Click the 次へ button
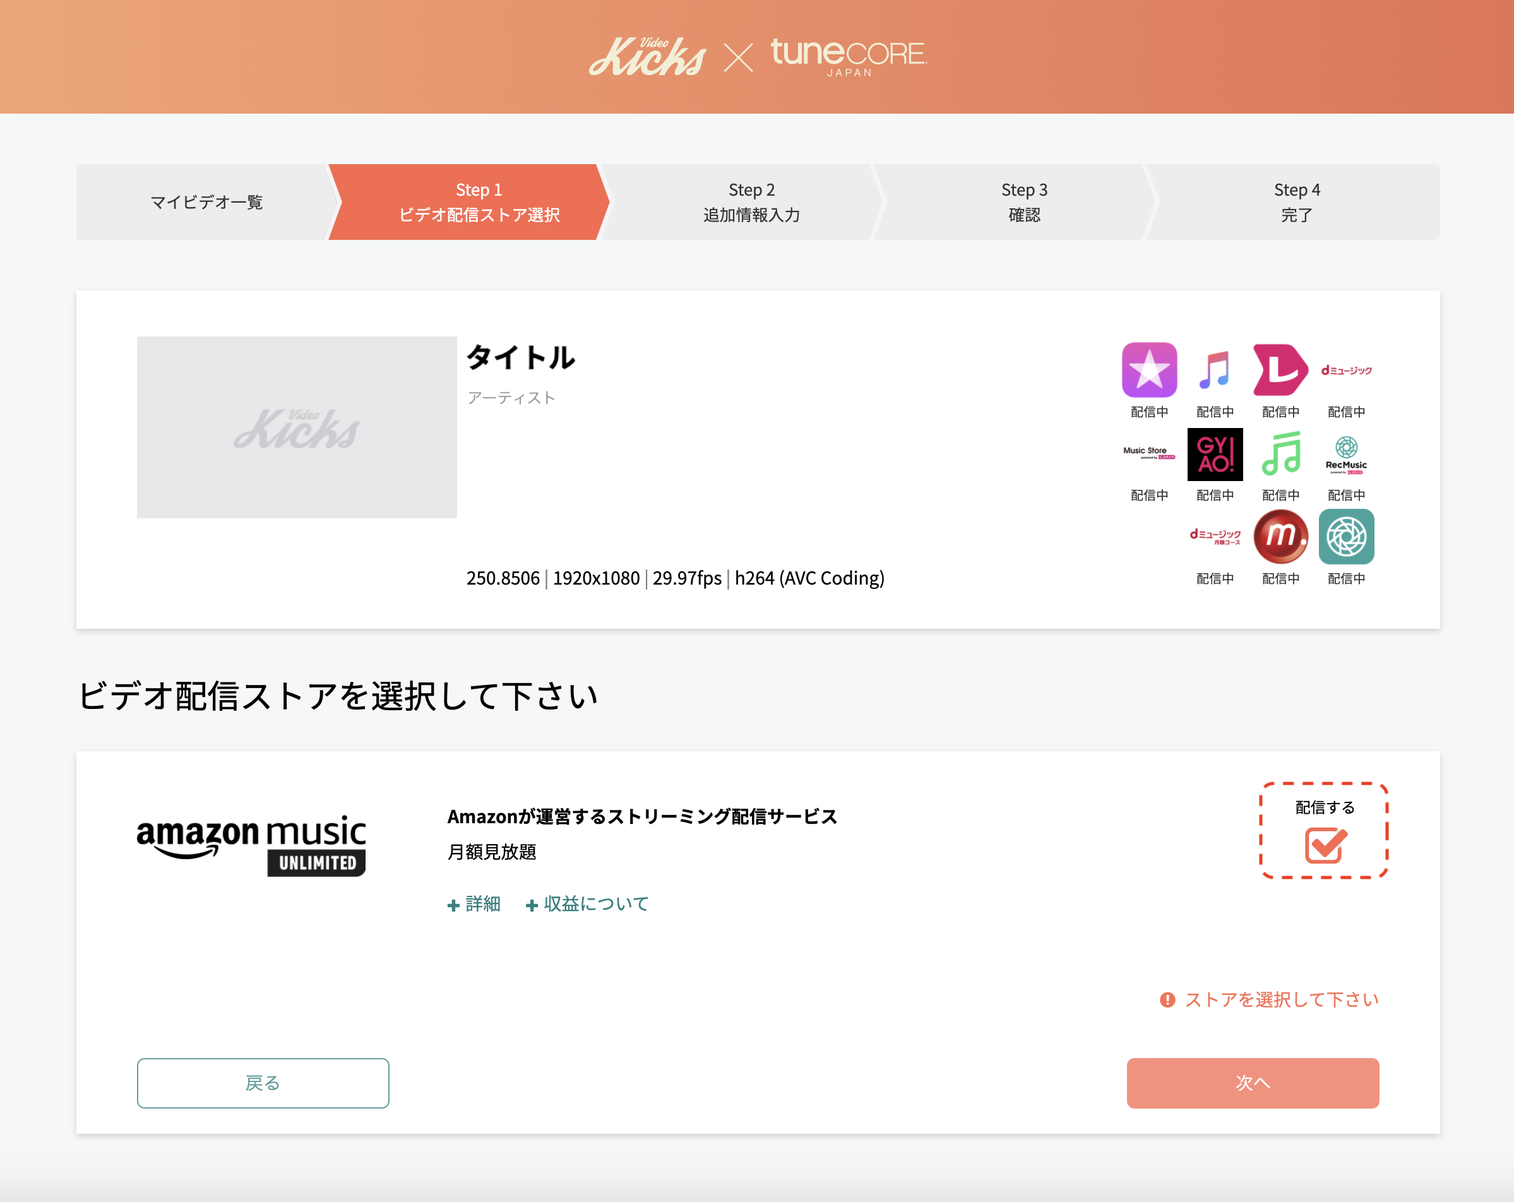 click(x=1253, y=1083)
